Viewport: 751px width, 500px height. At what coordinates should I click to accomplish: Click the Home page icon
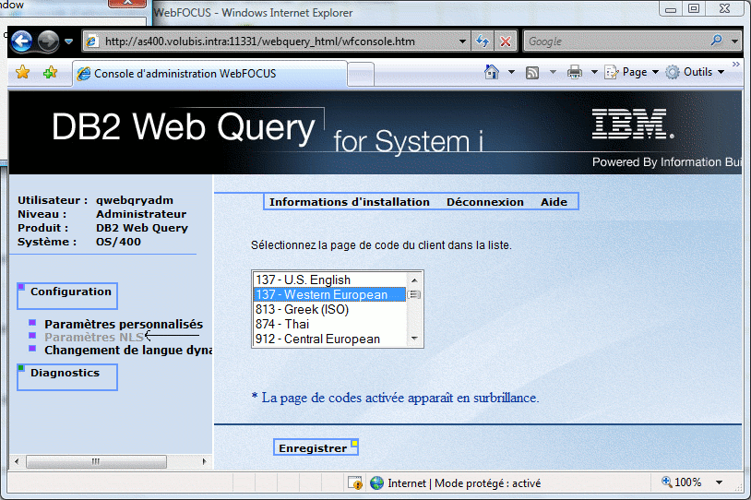492,72
